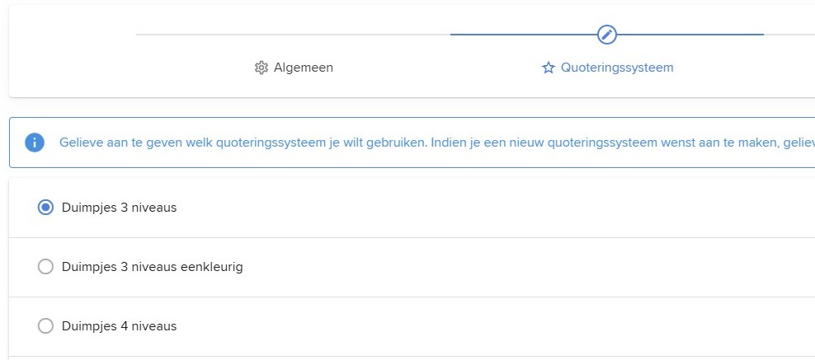Click the gray progress line above Algemeen
815x360 pixels.
(293, 35)
